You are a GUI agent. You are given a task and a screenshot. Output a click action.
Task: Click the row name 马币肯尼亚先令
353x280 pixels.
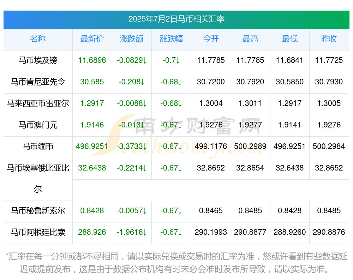[38, 82]
